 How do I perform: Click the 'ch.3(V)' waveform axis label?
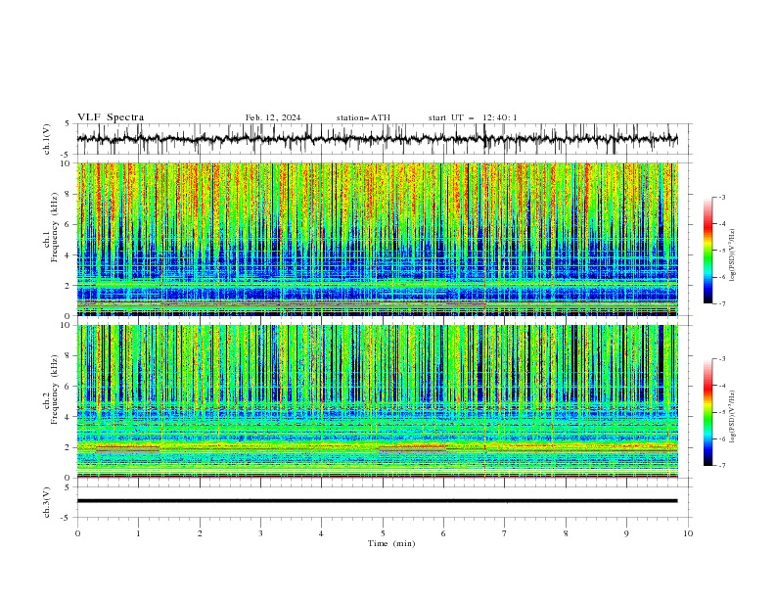47,502
